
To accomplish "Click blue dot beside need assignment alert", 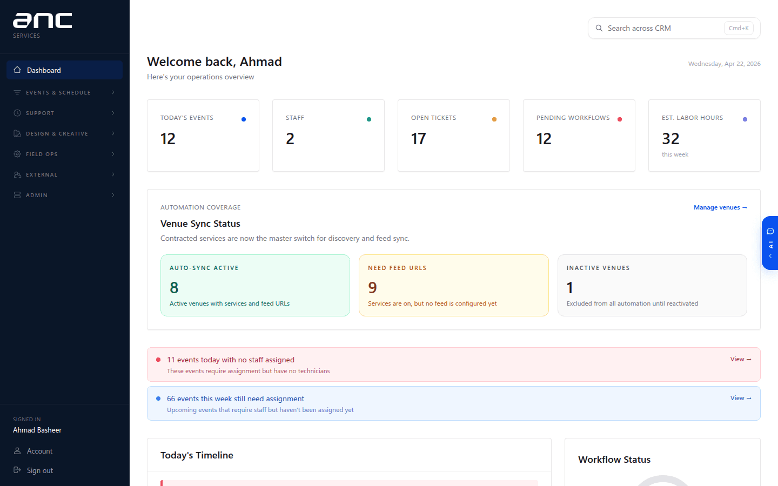I will [158, 399].
